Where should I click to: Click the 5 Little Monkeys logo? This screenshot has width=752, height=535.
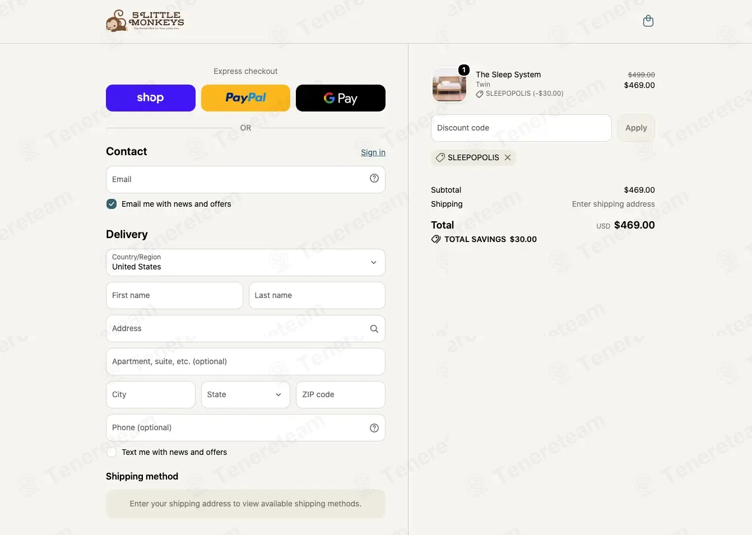[145, 21]
